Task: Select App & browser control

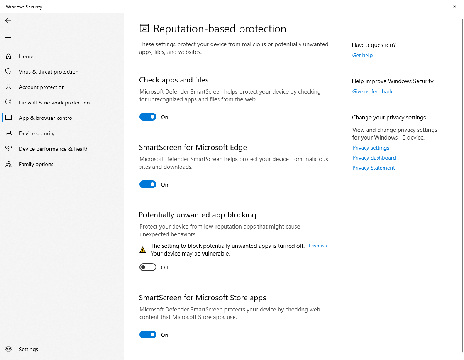Action: (62, 118)
